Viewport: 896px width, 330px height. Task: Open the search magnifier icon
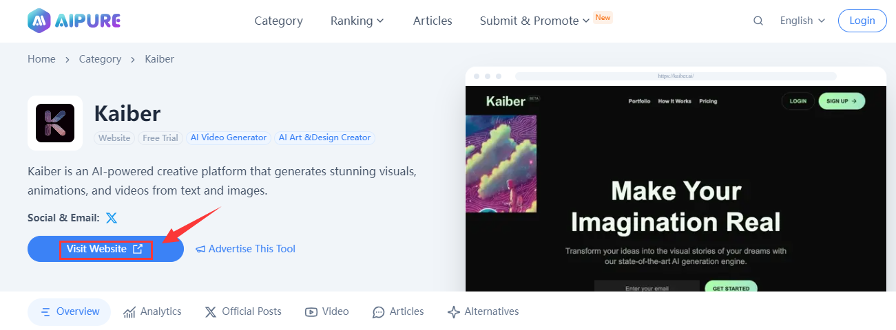tap(758, 21)
